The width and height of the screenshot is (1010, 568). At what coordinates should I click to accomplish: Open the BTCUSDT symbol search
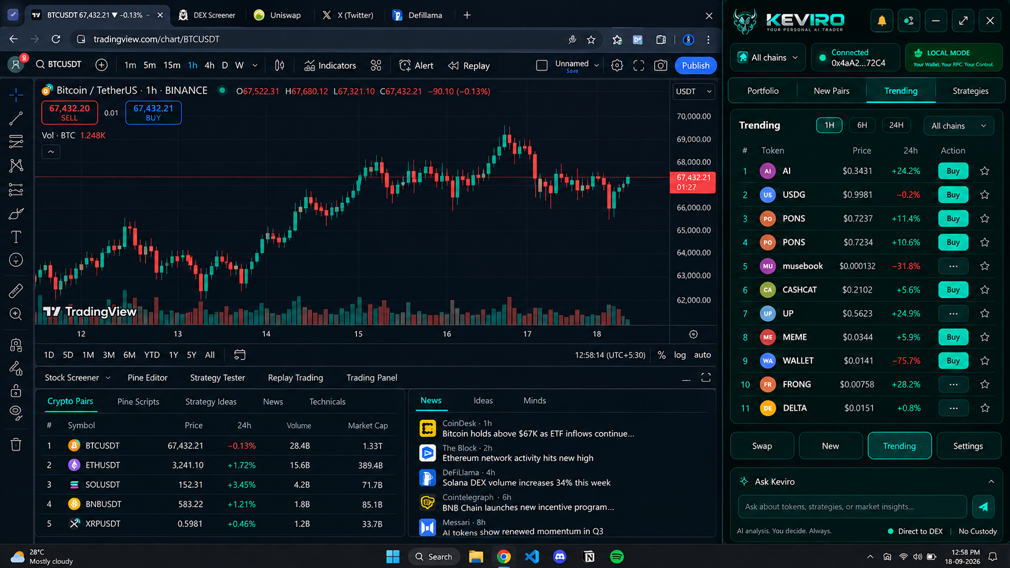point(59,65)
